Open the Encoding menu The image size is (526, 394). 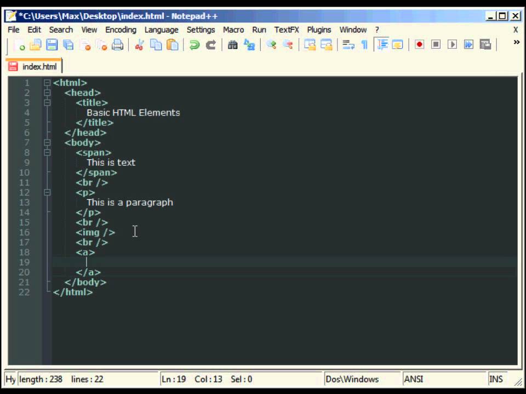(x=121, y=30)
